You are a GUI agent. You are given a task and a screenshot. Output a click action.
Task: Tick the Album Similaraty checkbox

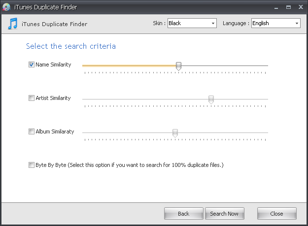32,131
